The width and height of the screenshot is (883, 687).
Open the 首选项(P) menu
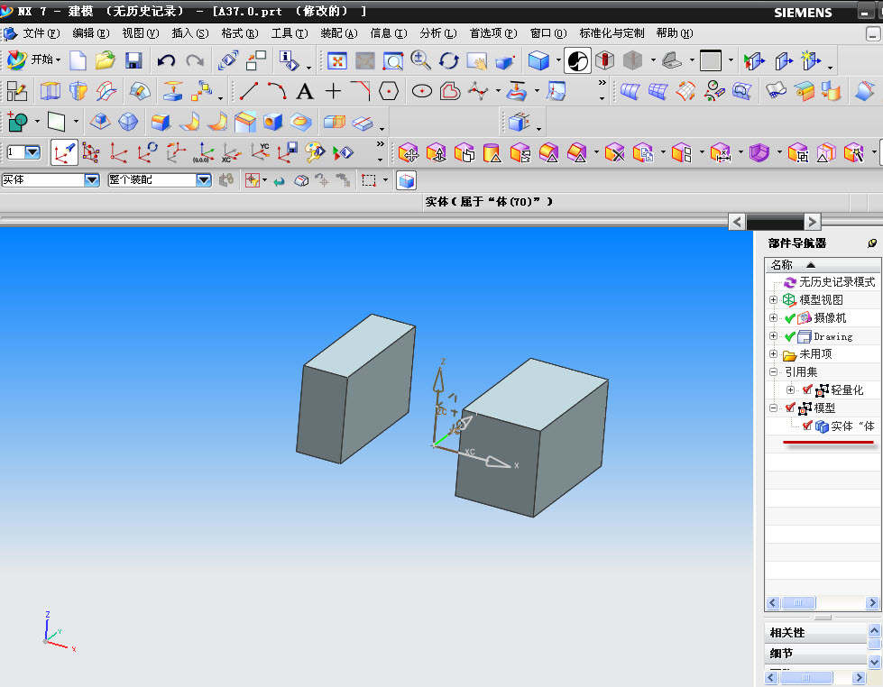point(493,33)
